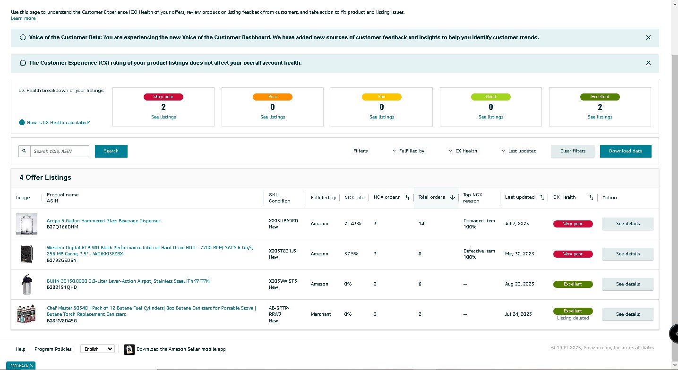Image resolution: width=678 pixels, height=370 pixels.
Task: Close the CX rating account health notice
Action: [648, 63]
